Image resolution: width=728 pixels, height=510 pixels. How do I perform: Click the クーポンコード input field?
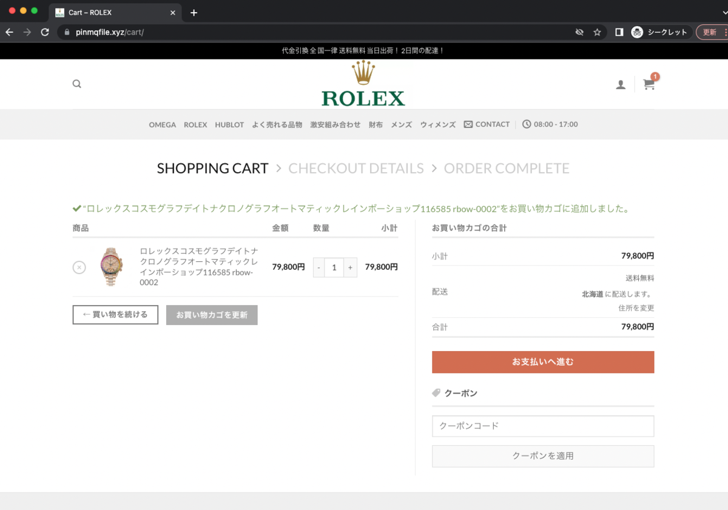[x=543, y=426]
